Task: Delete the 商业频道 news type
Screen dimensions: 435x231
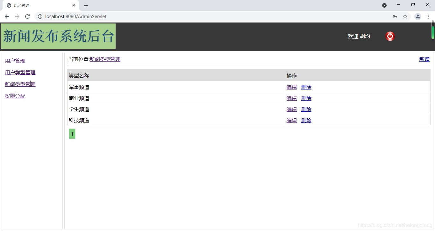Action: pos(306,98)
